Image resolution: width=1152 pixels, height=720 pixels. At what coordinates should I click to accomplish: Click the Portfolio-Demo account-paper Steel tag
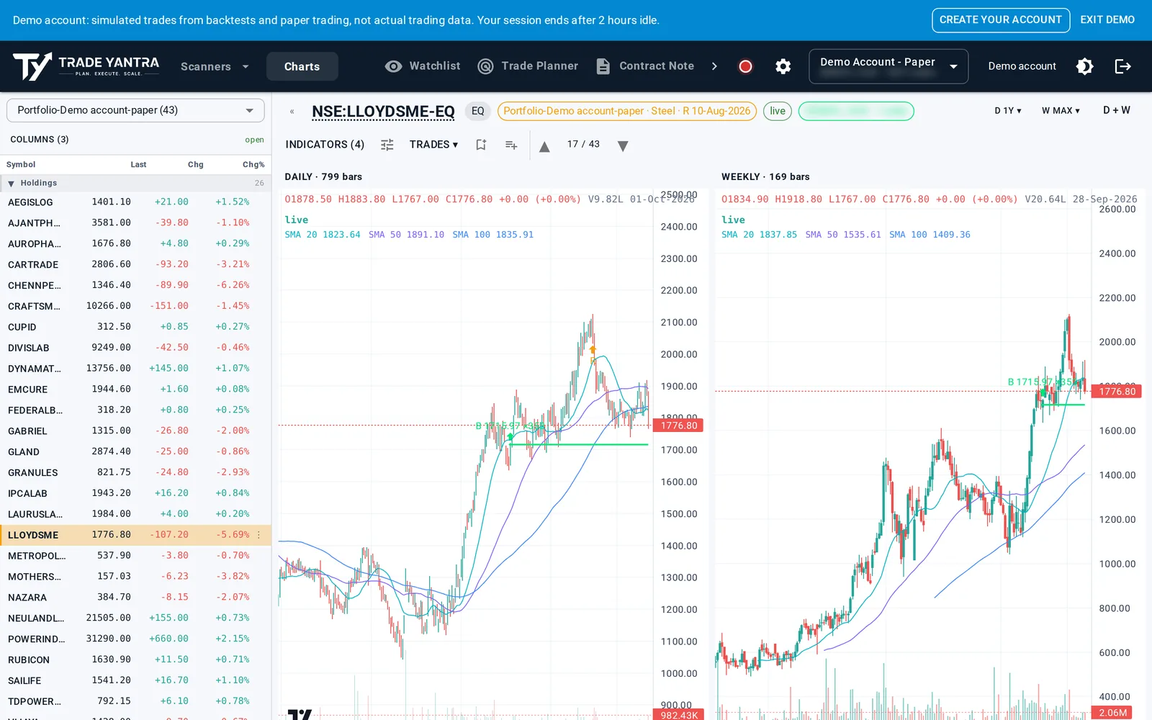click(x=627, y=111)
